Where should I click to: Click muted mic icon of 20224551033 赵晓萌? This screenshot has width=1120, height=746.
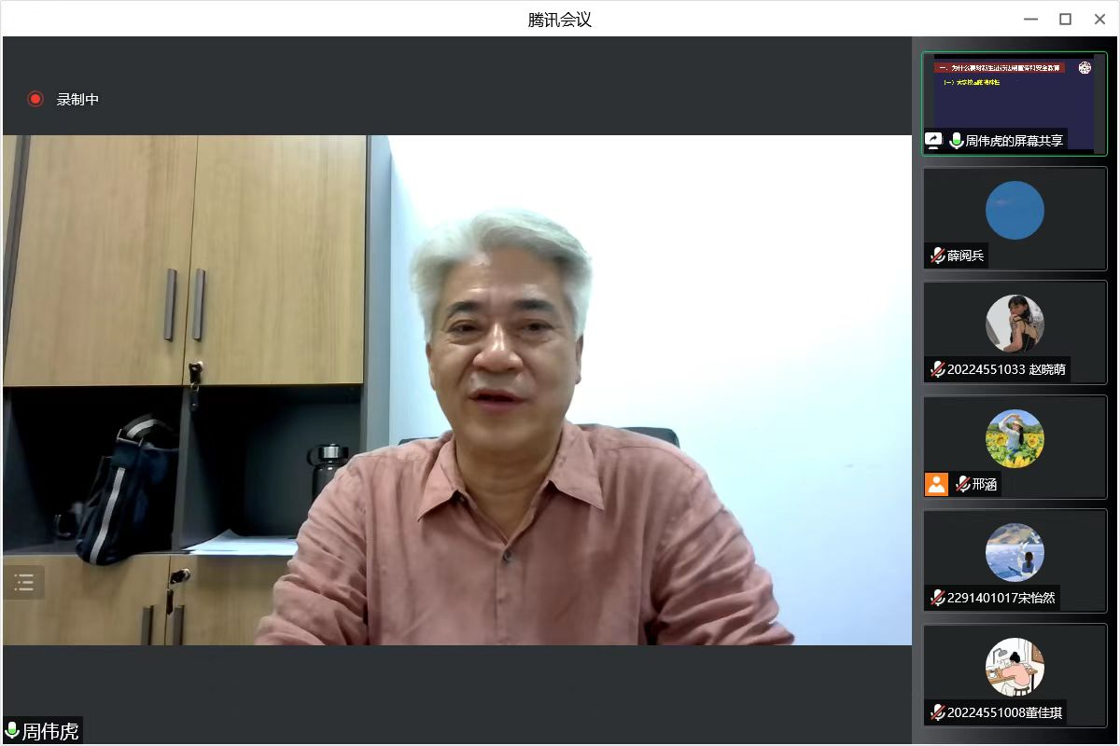tap(937, 369)
